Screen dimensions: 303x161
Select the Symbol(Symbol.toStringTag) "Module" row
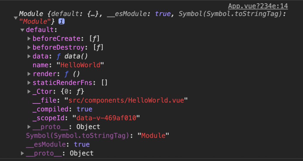[98, 136]
